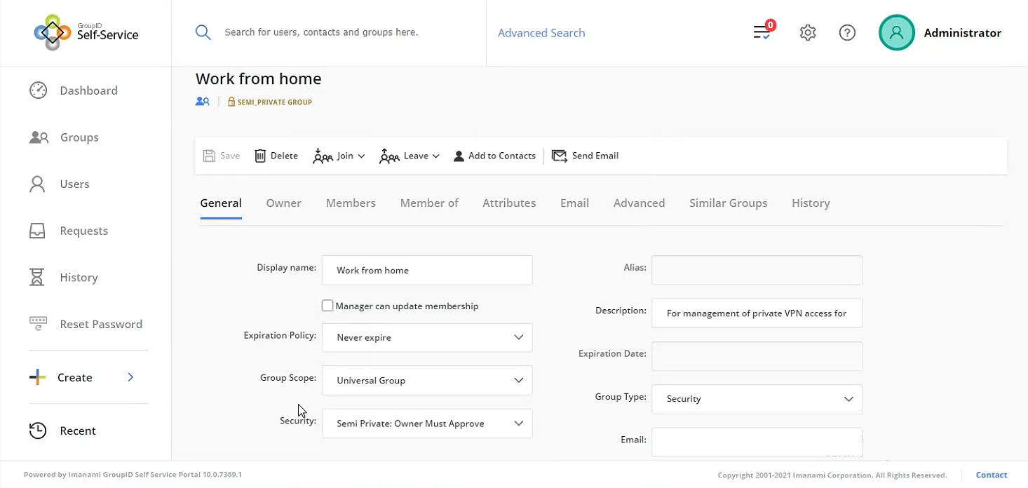Enable Manager can update membership checkbox

(327, 306)
